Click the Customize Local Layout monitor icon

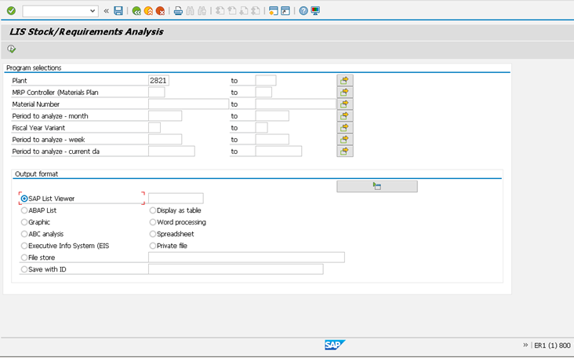(315, 11)
